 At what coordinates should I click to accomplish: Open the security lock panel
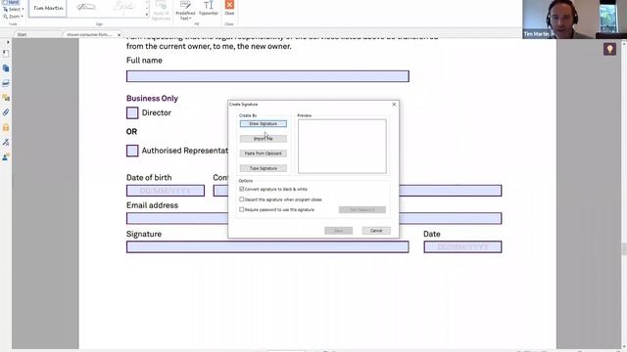(x=6, y=128)
